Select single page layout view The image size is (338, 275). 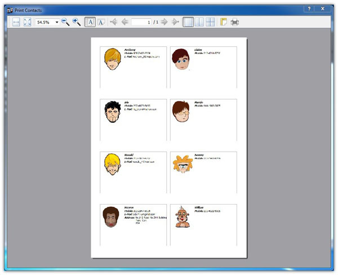(188, 22)
